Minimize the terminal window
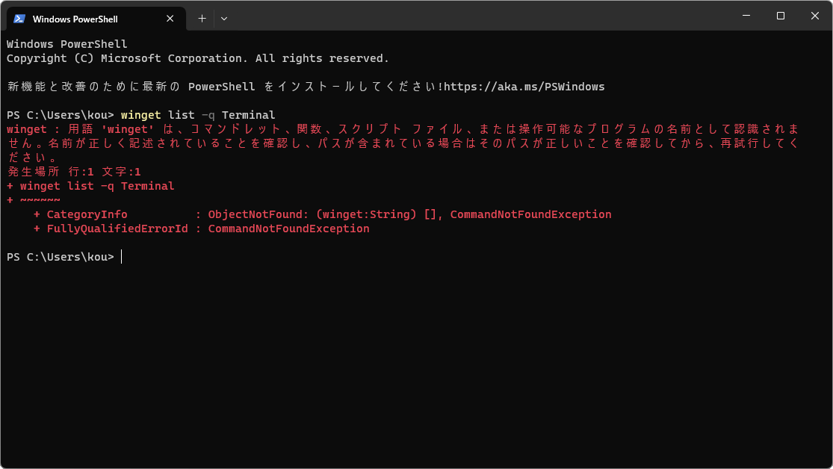 pos(746,16)
